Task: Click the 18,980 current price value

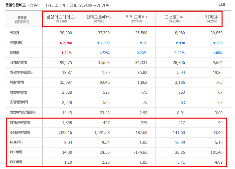Action: click(179, 33)
